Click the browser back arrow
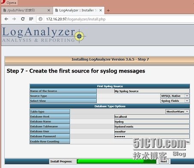Screen dimensions: 194x168 pyautogui.click(x=6, y=19)
